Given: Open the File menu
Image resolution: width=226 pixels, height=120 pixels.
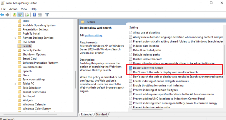Looking at the screenshot, I should 4,9.
